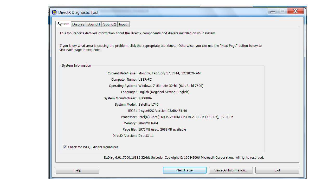The width and height of the screenshot is (309, 180).
Task: Click the DirectX icon in title bar
Action: coord(54,12)
